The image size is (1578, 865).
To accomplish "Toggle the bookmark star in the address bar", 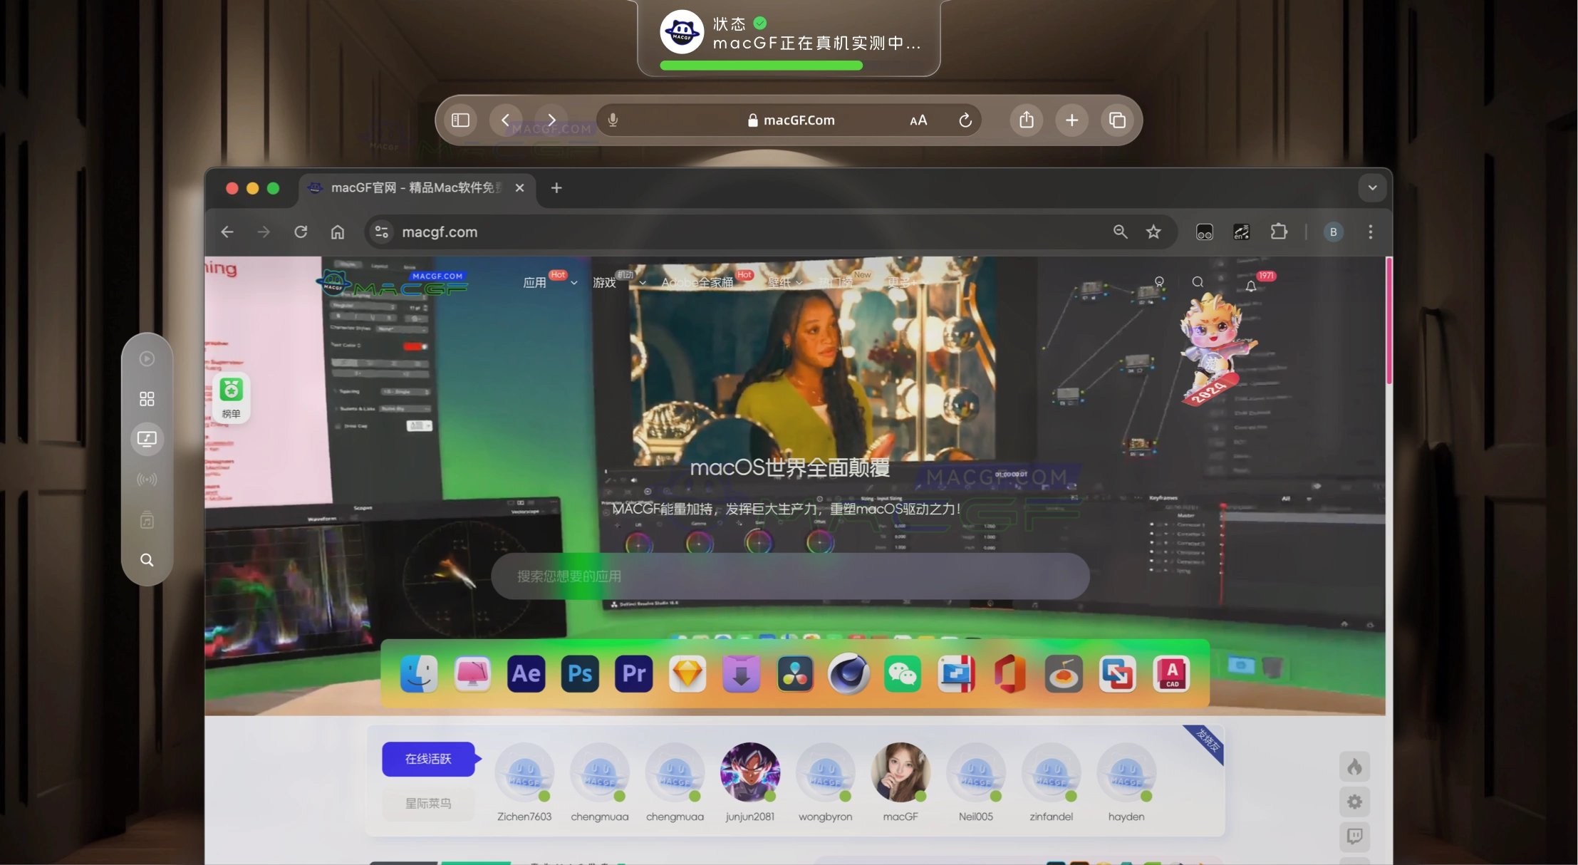I will pos(1153,232).
